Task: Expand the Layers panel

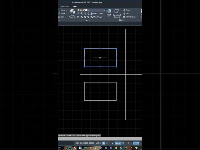Action: [x=87, y=20]
